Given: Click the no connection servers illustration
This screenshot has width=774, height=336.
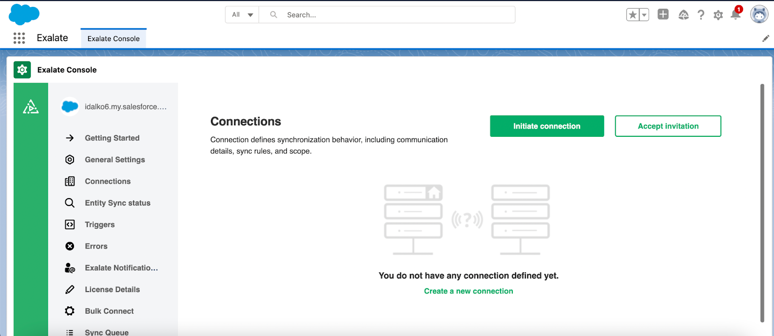Looking at the screenshot, I should click(x=467, y=219).
